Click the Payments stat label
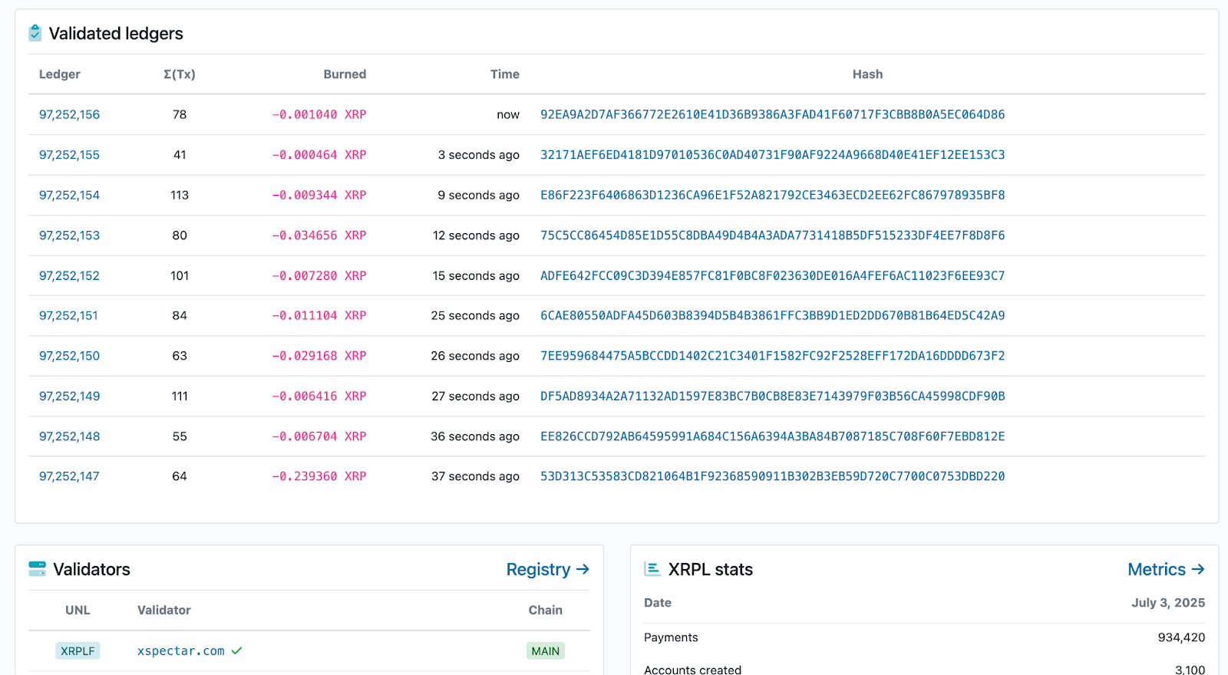The height and width of the screenshot is (675, 1228). [671, 637]
